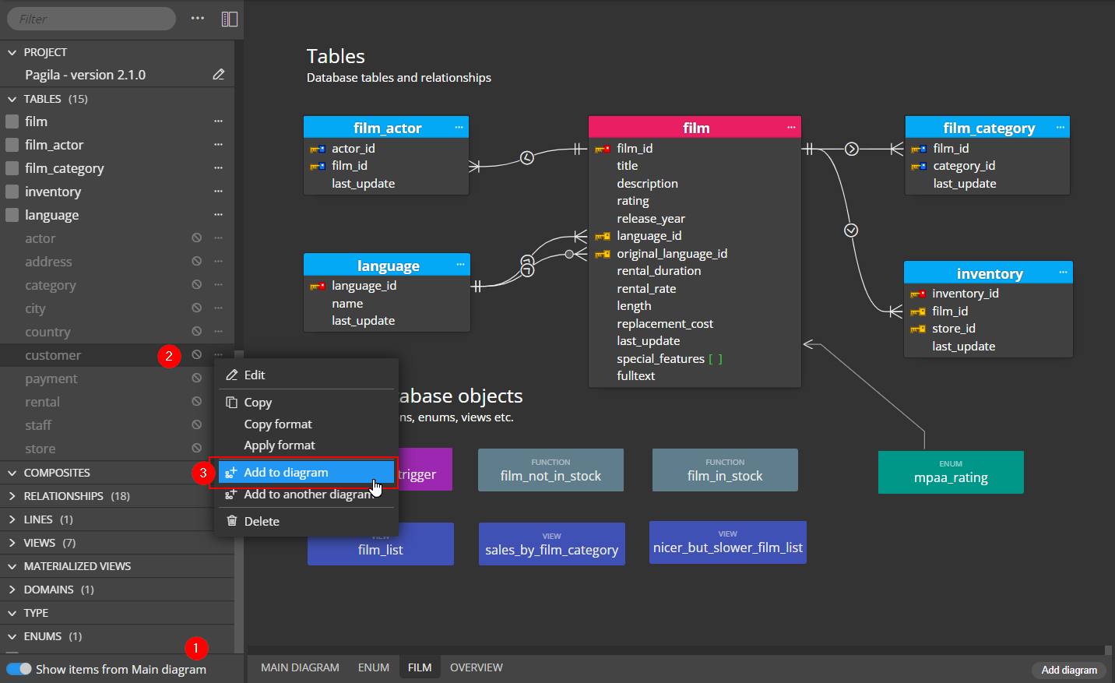Collapse the TABLES section
The width and height of the screenshot is (1115, 683).
(12, 99)
